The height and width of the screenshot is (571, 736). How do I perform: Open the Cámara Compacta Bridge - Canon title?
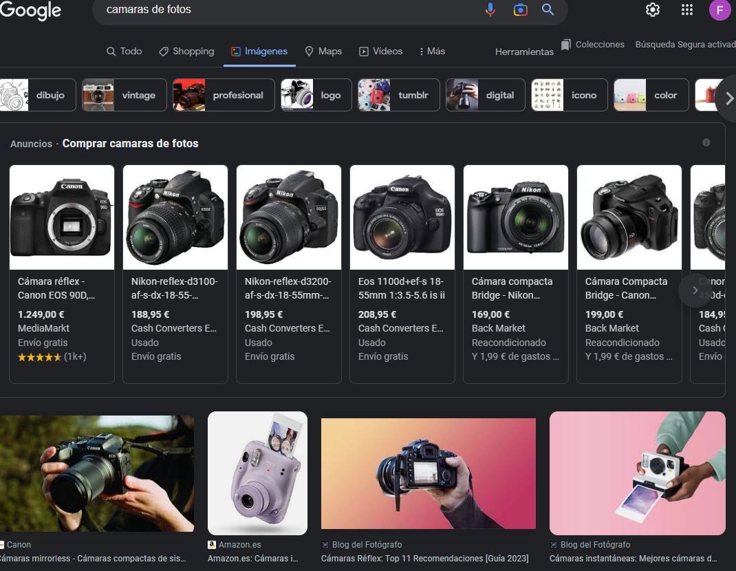click(x=626, y=288)
